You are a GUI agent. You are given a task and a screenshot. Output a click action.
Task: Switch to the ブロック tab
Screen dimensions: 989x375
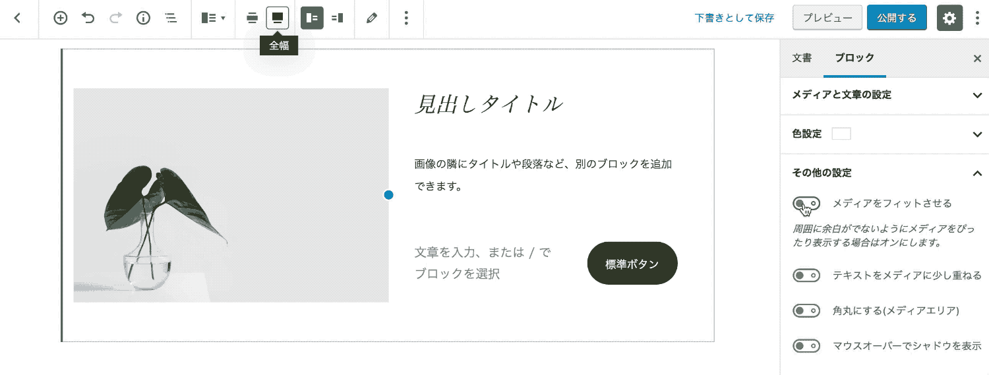coord(854,58)
